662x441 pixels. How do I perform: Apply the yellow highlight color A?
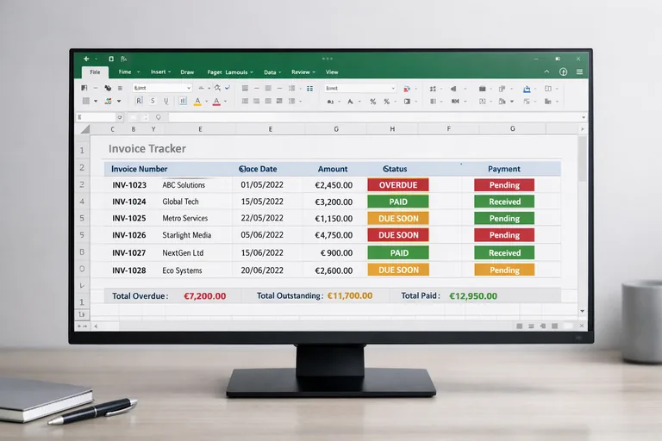197,102
